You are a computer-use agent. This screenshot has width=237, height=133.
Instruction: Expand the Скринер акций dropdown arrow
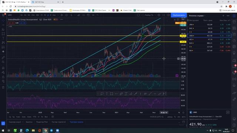(x=23, y=122)
